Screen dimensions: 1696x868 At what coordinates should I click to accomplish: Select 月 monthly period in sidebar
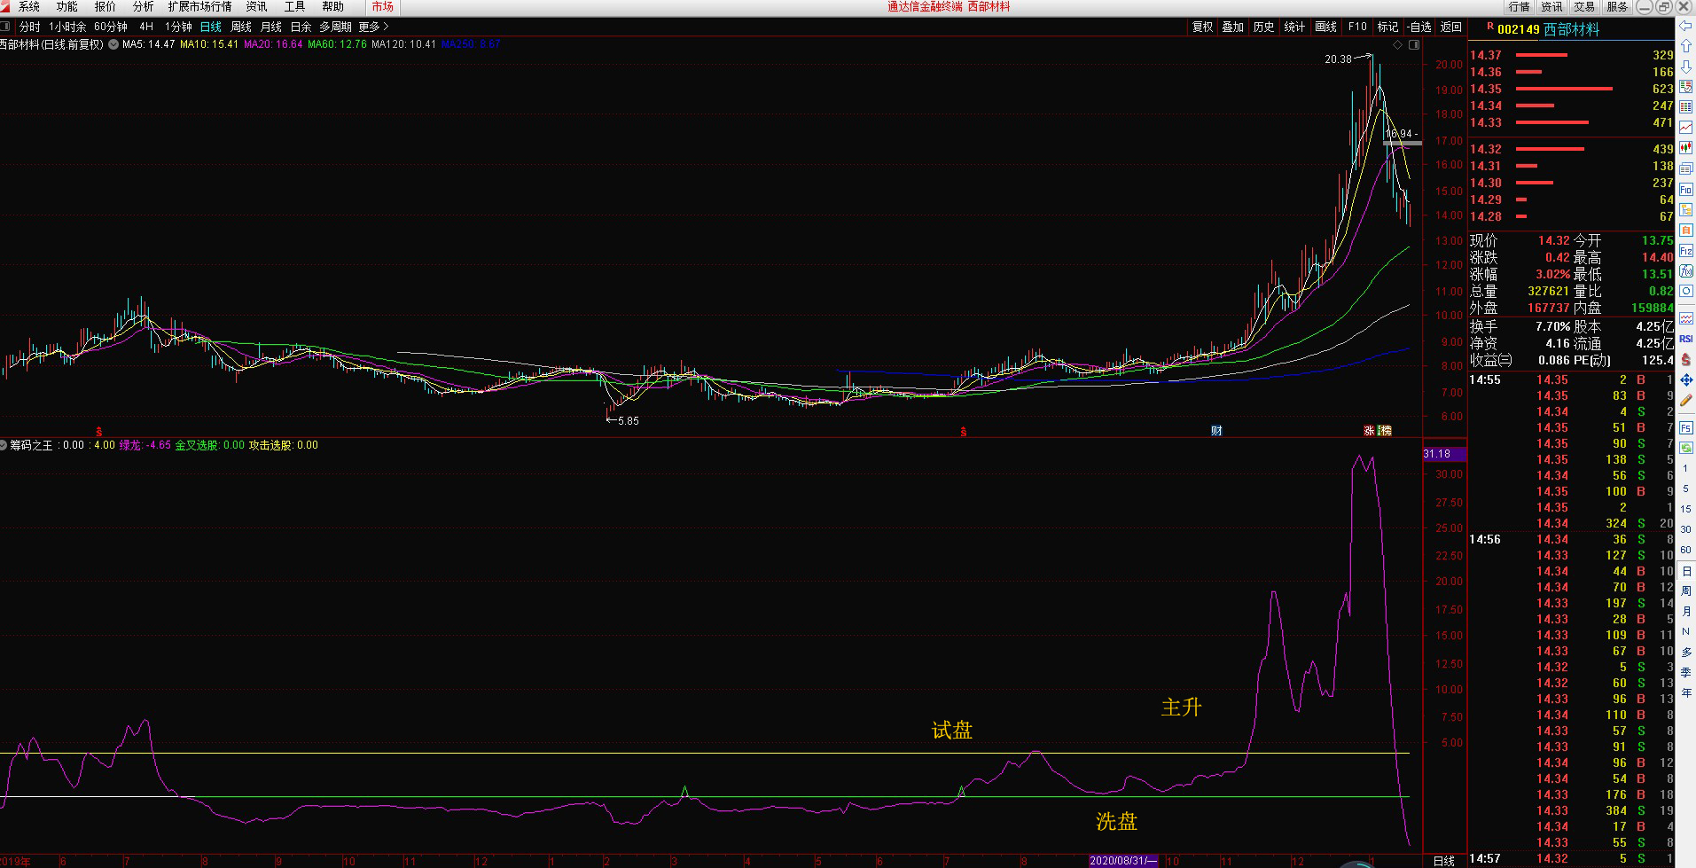1685,612
